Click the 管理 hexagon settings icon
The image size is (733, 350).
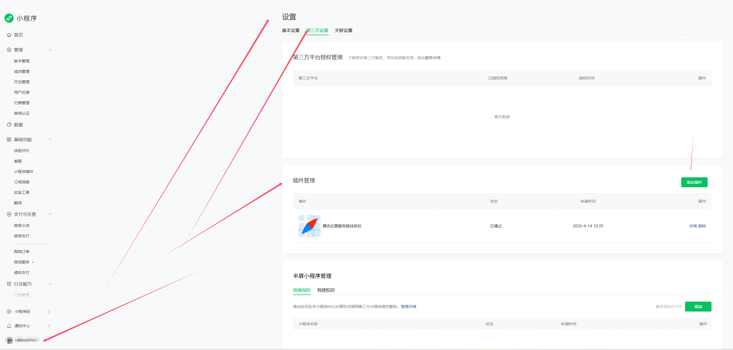coord(9,50)
